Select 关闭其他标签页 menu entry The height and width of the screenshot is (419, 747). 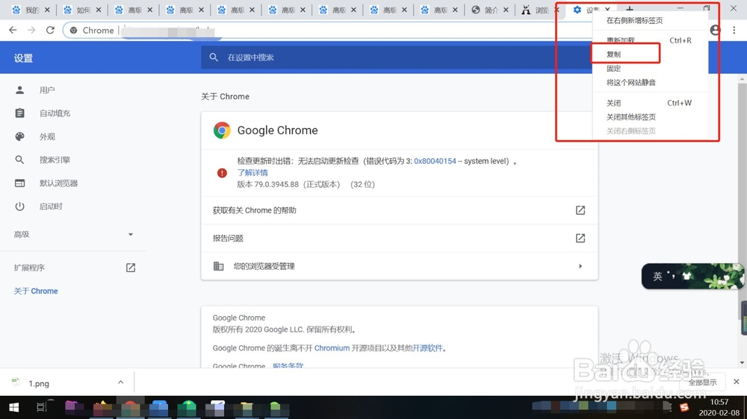coord(630,117)
